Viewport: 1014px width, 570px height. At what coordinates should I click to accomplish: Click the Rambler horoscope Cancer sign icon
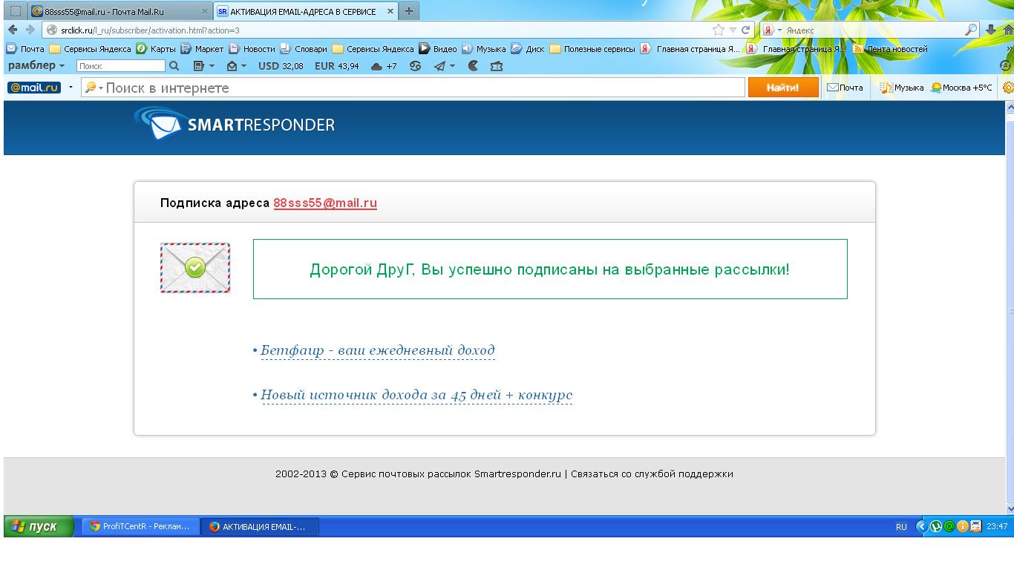coord(415,66)
